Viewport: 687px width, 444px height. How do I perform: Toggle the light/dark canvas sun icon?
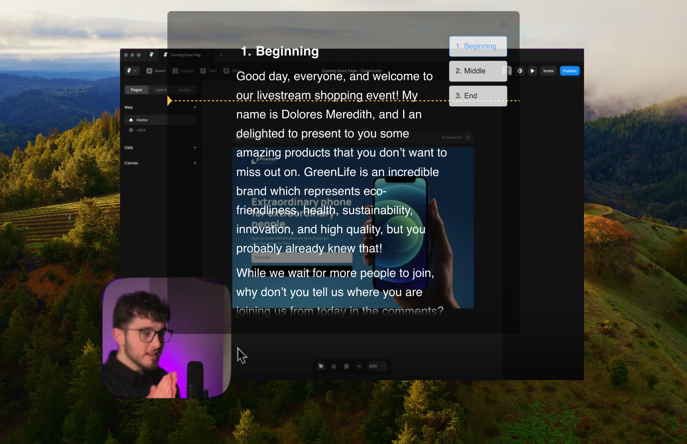359,366
